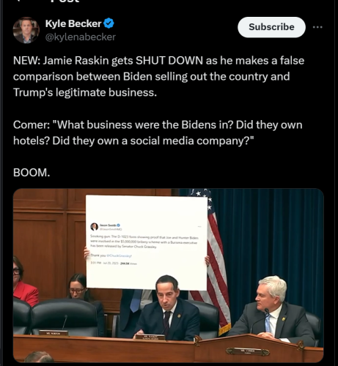Open the @kylenabecker handle link
Image resolution: width=338 pixels, height=366 pixels.
(81, 37)
